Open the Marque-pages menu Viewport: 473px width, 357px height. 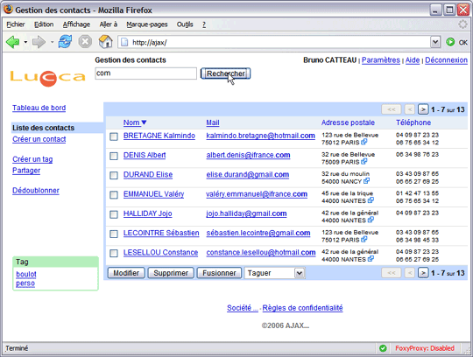point(147,24)
